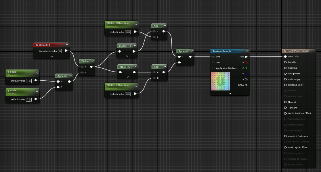Select the M_ScalePanExample node title bar
Image resolution: width=321 pixels, height=172 pixels.
tap(299, 51)
